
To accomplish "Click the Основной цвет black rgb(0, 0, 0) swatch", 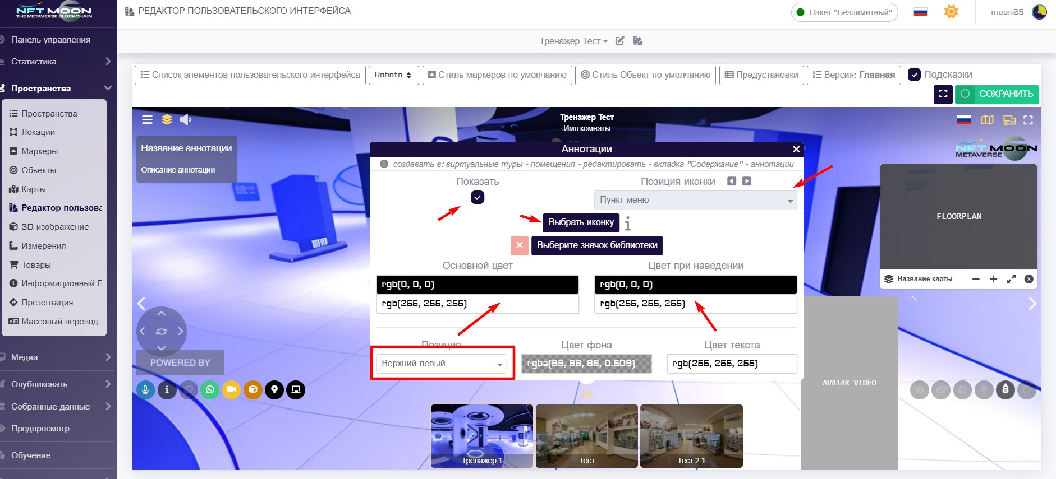I will tap(478, 285).
